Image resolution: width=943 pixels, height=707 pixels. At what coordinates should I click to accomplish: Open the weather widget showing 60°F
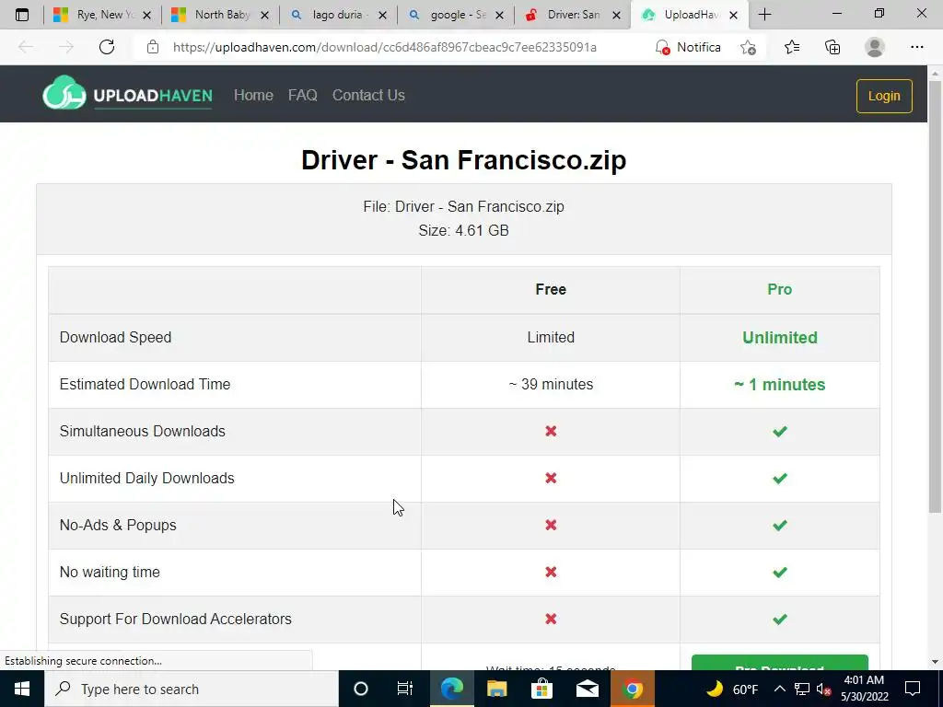(732, 689)
